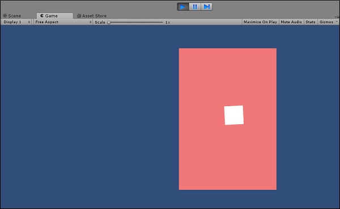The image size is (340, 209).
Task: Switch to the Scene tab
Action: pyautogui.click(x=12, y=16)
